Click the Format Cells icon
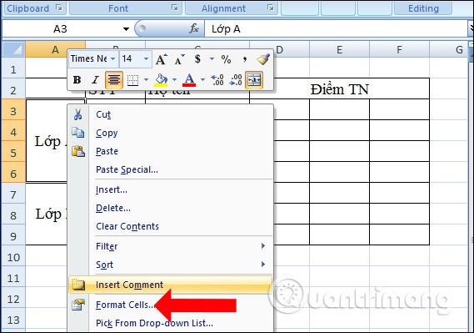474x333 pixels. point(78,305)
